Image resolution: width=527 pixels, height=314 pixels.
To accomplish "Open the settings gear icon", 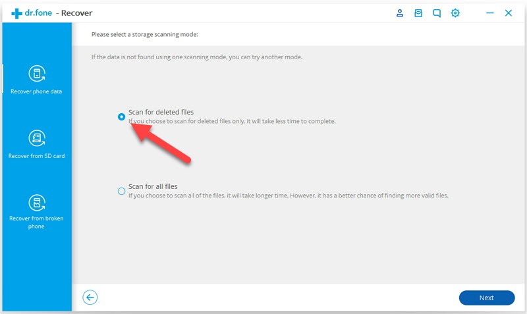I will [x=455, y=13].
